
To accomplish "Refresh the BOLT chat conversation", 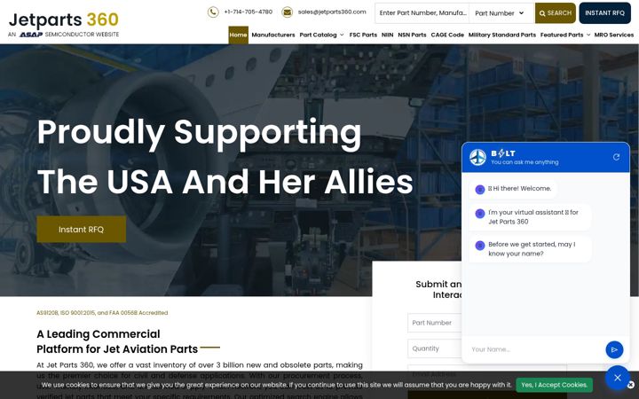I will point(616,157).
